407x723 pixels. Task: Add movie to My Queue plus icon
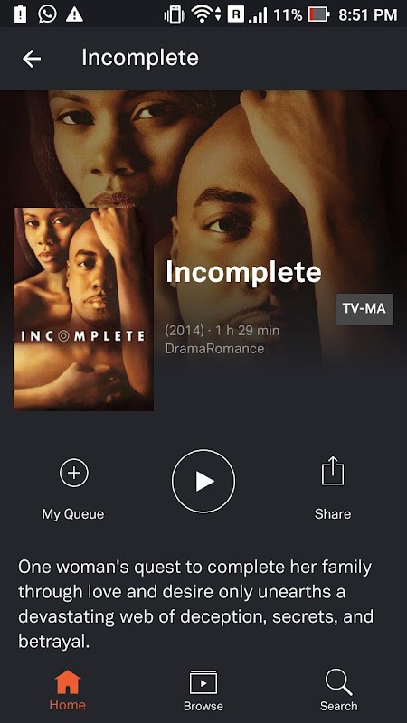coord(74,473)
